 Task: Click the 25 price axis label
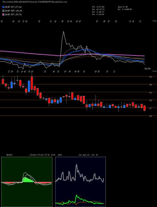click(150, 116)
